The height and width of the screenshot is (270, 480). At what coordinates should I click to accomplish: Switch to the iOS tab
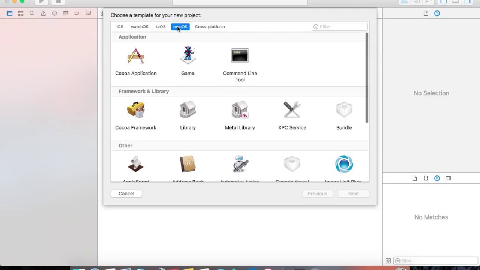tap(120, 27)
